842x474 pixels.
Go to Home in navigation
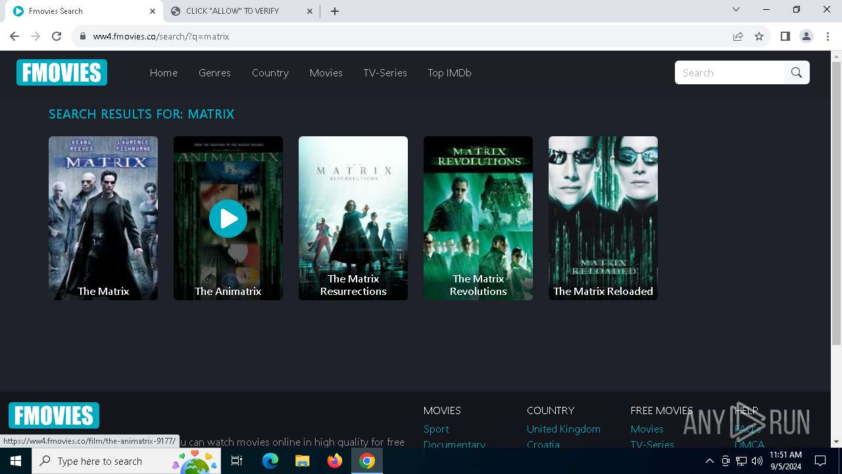point(164,73)
